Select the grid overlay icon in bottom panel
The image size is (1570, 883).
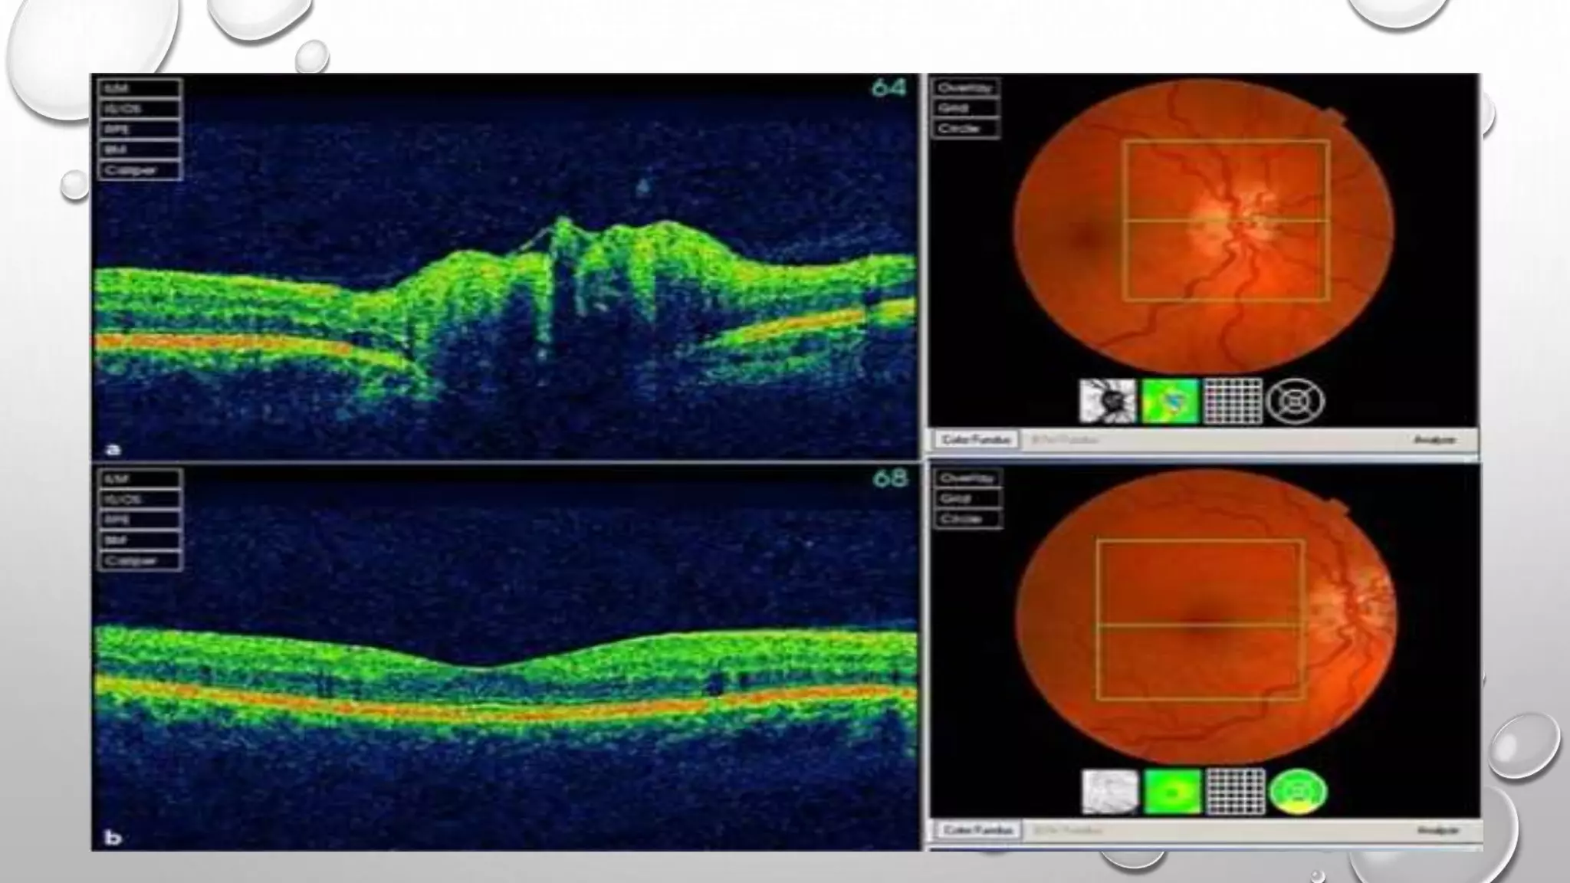pos(1235,792)
